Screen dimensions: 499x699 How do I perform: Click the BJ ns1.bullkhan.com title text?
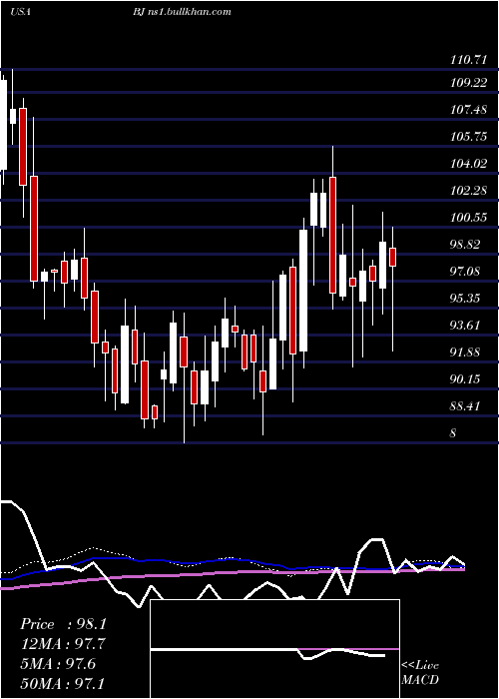tap(182, 12)
